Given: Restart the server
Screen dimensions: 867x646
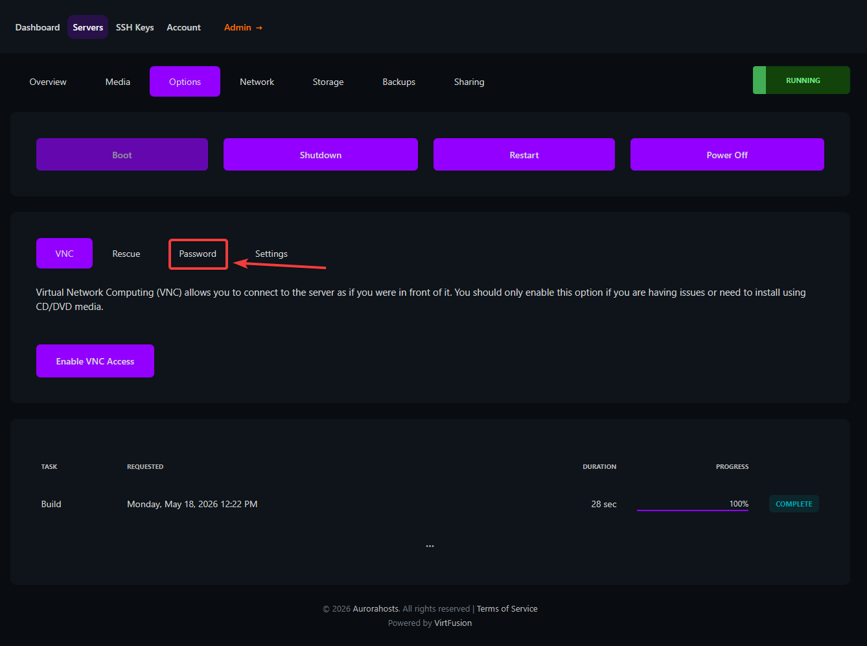Looking at the screenshot, I should point(524,155).
